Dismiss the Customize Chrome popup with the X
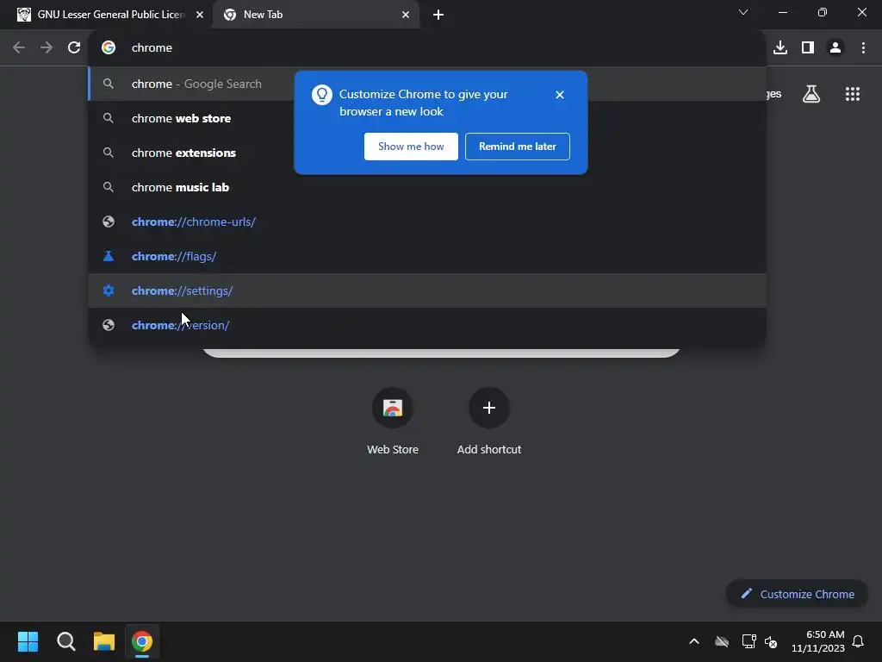Image resolution: width=882 pixels, height=662 pixels. click(559, 95)
